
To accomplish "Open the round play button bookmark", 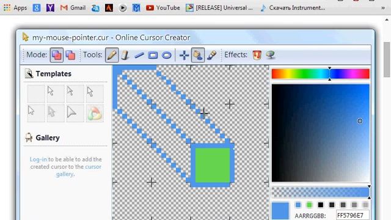I will point(122,8).
